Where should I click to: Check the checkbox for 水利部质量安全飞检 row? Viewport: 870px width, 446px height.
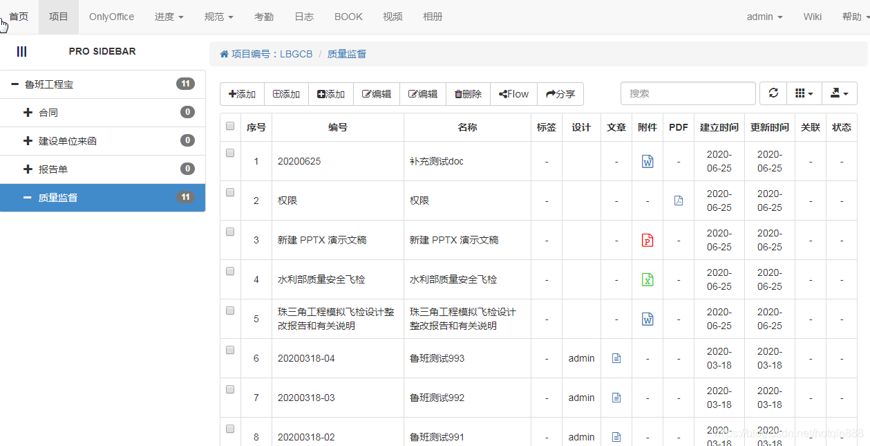pyautogui.click(x=230, y=271)
